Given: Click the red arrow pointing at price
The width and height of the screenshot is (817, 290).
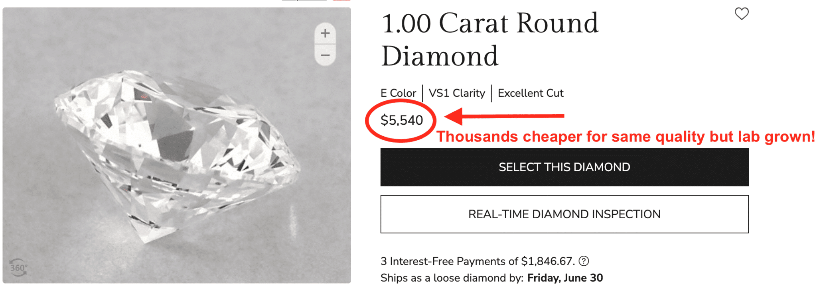Looking at the screenshot, I should (505, 116).
